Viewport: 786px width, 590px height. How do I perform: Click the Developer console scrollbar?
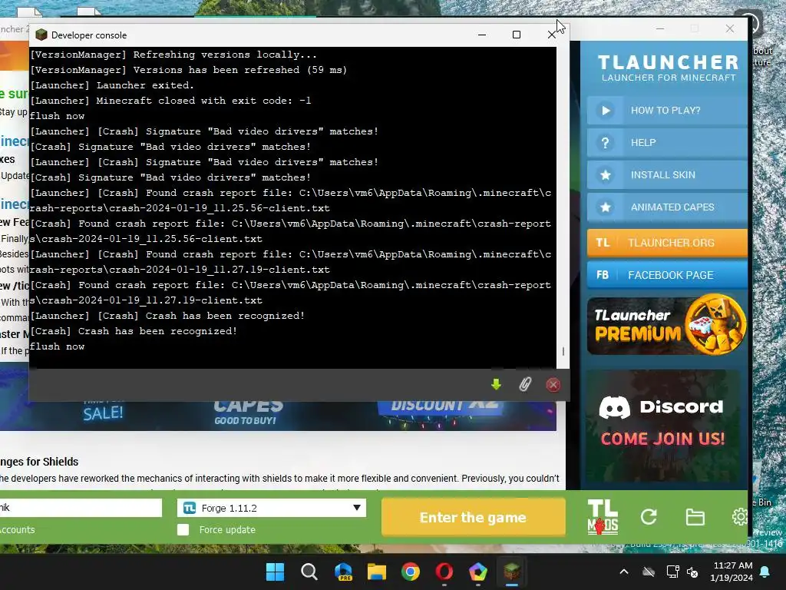point(563,351)
